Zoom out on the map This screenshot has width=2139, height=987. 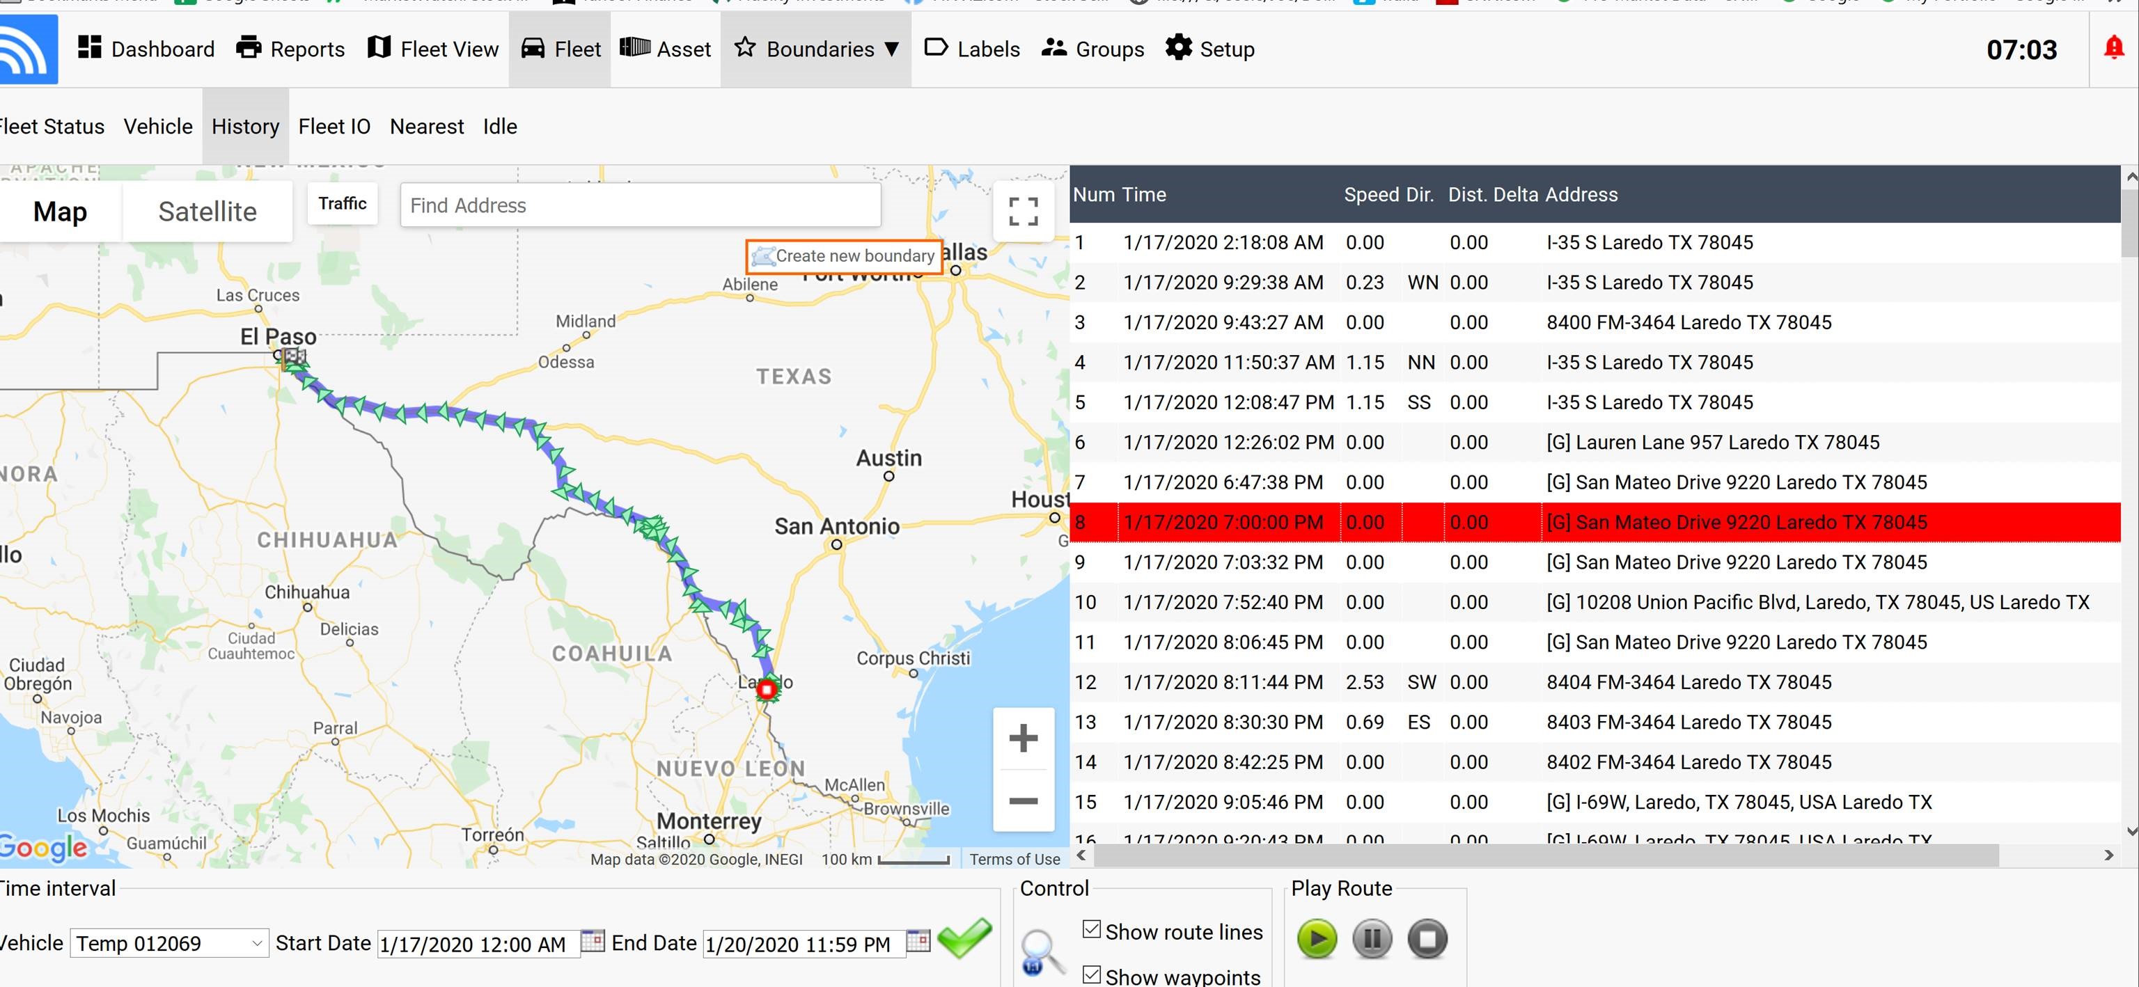point(1023,801)
